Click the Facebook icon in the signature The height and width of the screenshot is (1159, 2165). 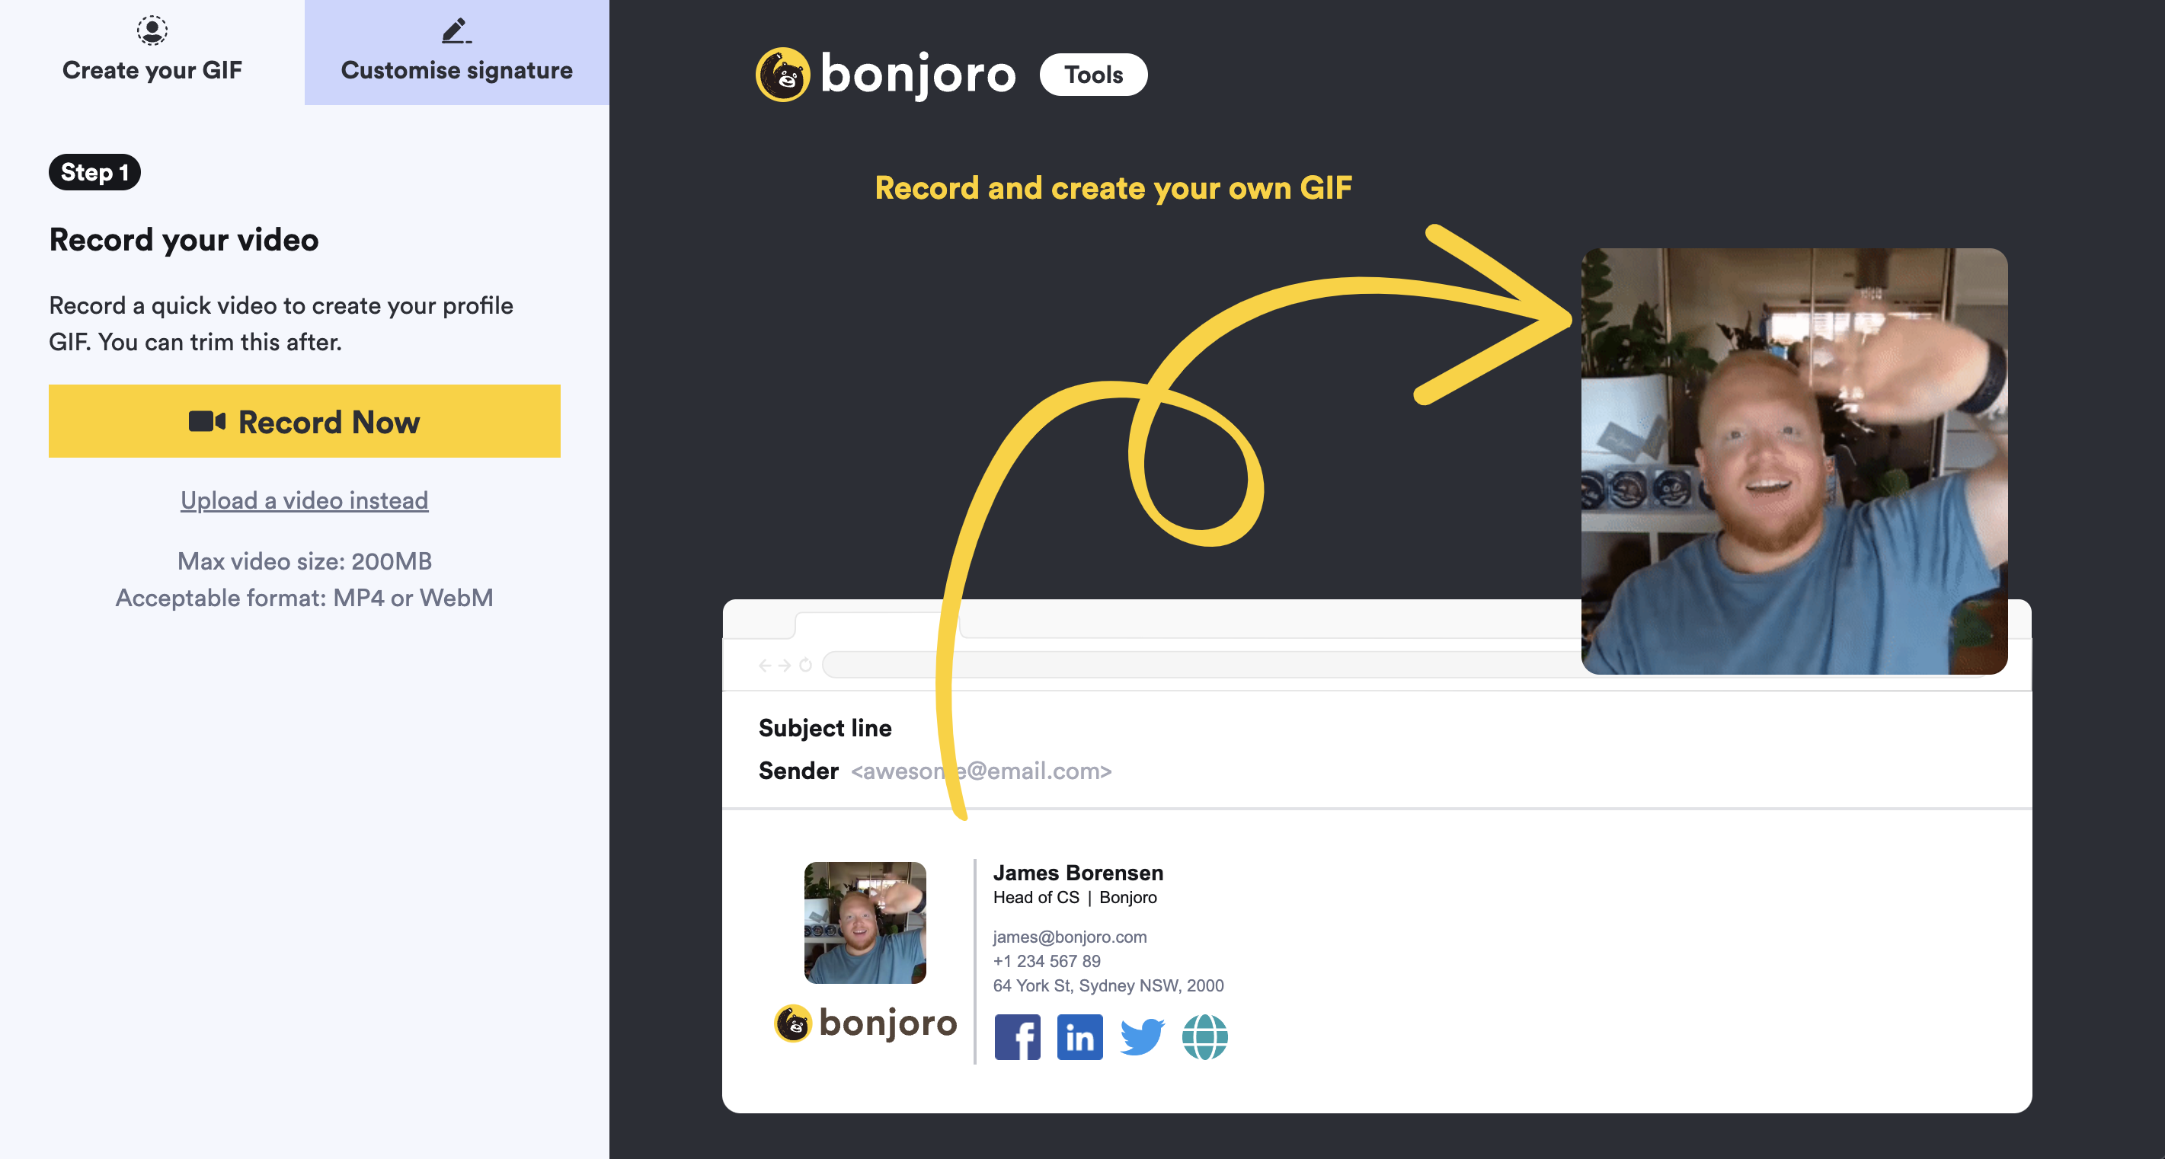[x=1017, y=1037]
